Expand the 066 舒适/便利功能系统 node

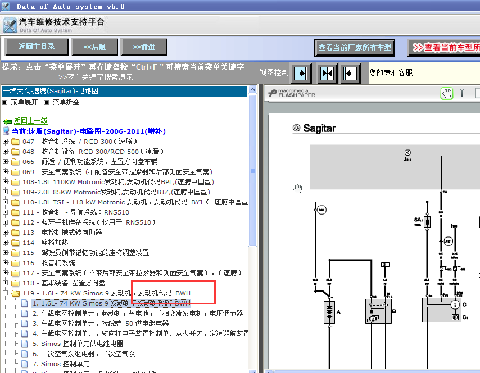[5, 162]
